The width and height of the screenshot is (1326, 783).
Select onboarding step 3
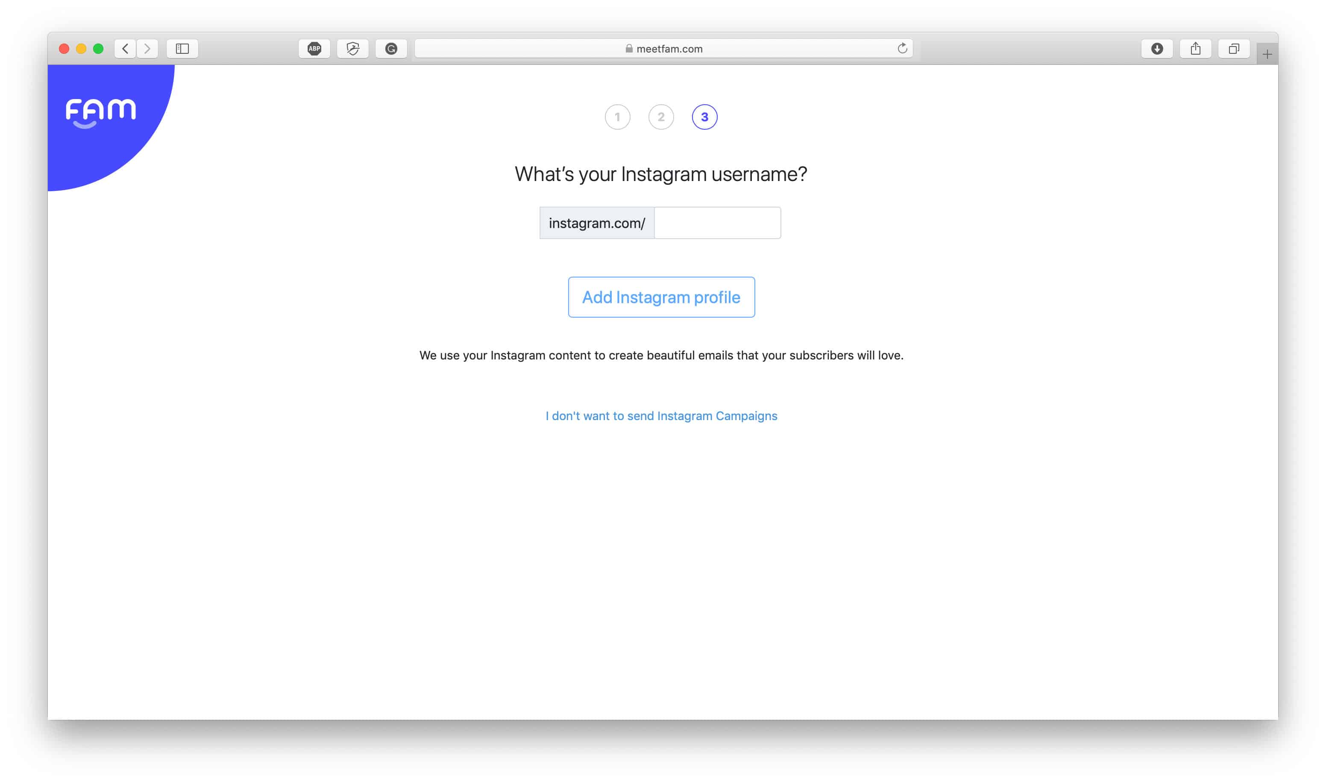tap(705, 117)
